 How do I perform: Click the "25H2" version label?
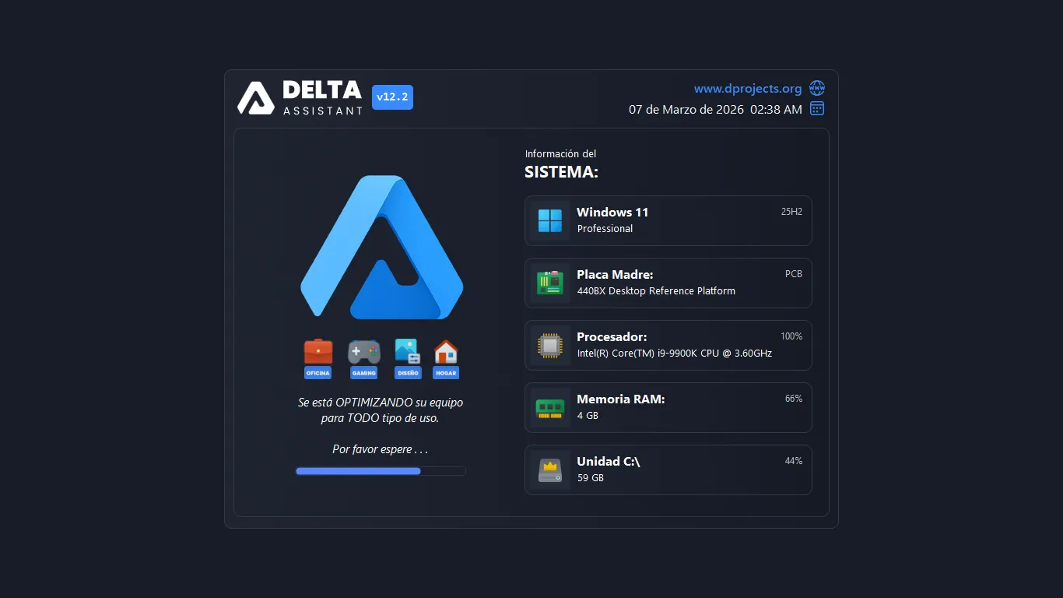point(791,211)
